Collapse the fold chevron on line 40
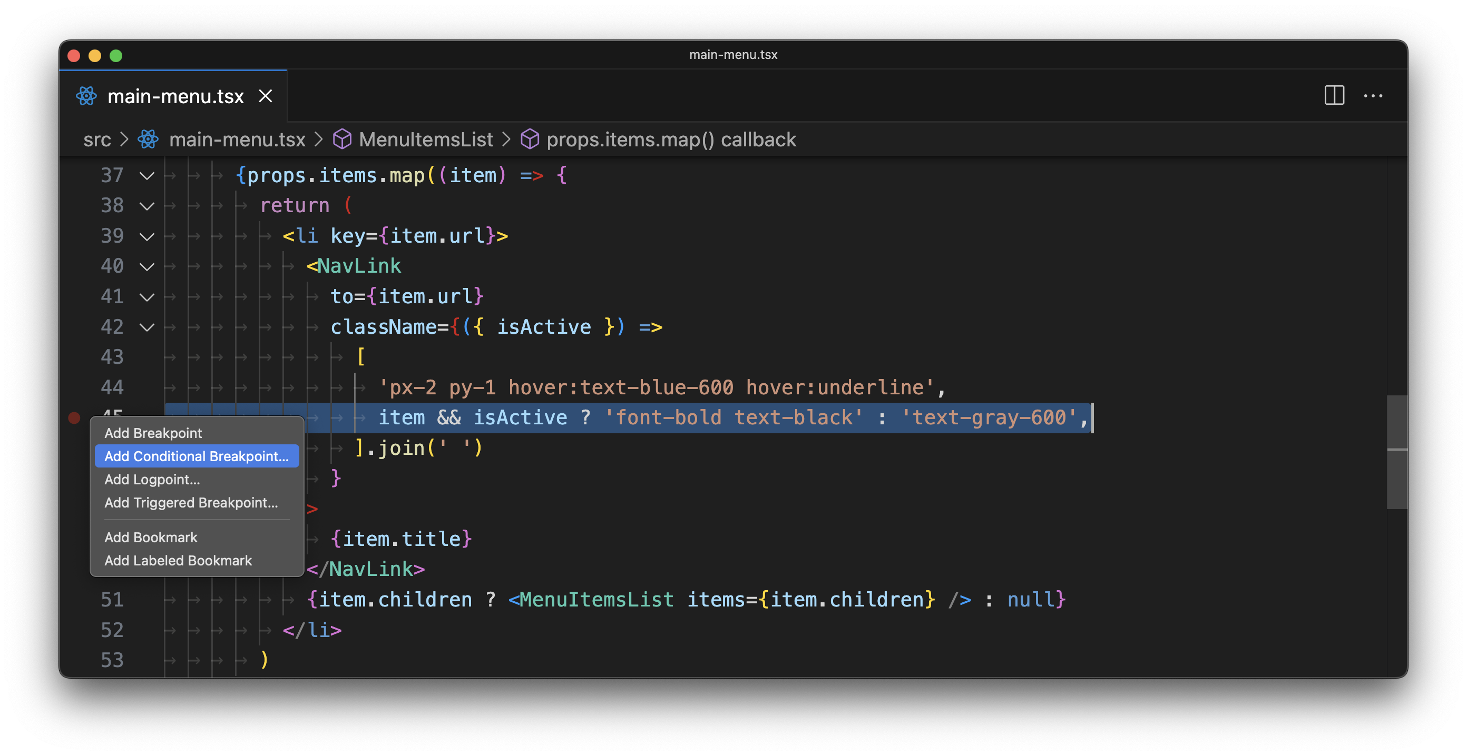 pos(147,266)
